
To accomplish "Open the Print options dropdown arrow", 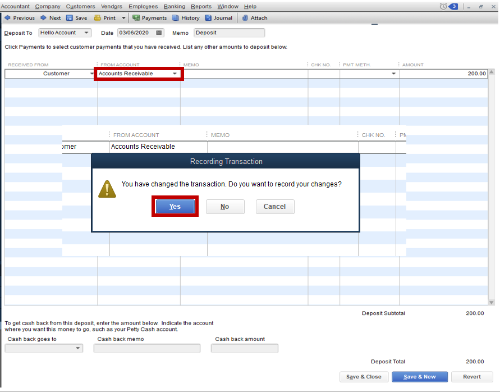I will (123, 18).
